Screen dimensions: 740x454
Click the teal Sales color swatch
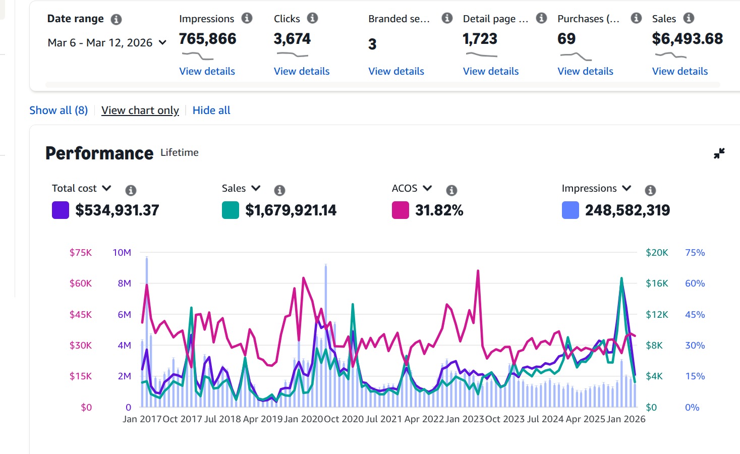pyautogui.click(x=231, y=210)
